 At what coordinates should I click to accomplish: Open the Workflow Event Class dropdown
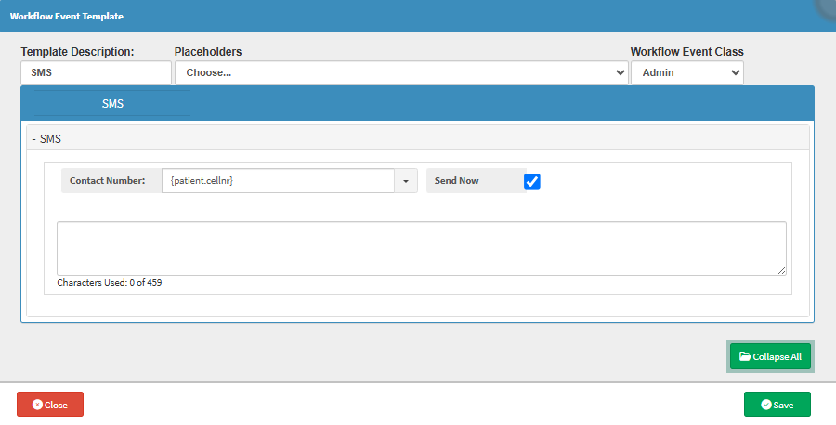click(x=687, y=72)
